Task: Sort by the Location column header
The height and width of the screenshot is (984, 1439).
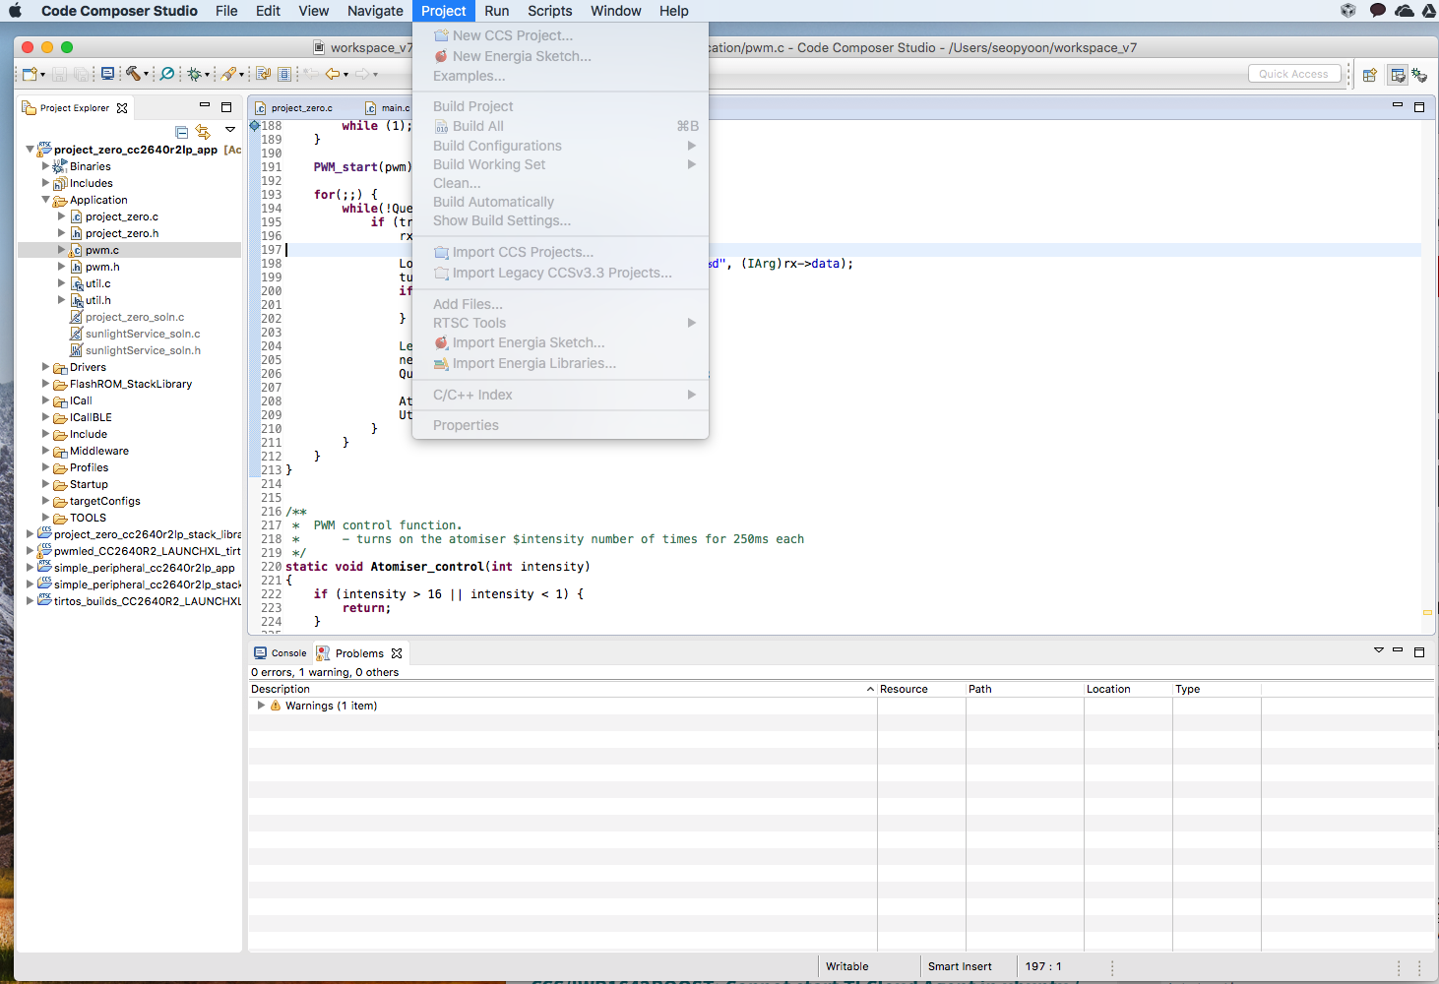Action: (x=1128, y=689)
